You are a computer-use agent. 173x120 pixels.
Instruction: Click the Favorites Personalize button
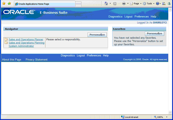[x=154, y=33]
